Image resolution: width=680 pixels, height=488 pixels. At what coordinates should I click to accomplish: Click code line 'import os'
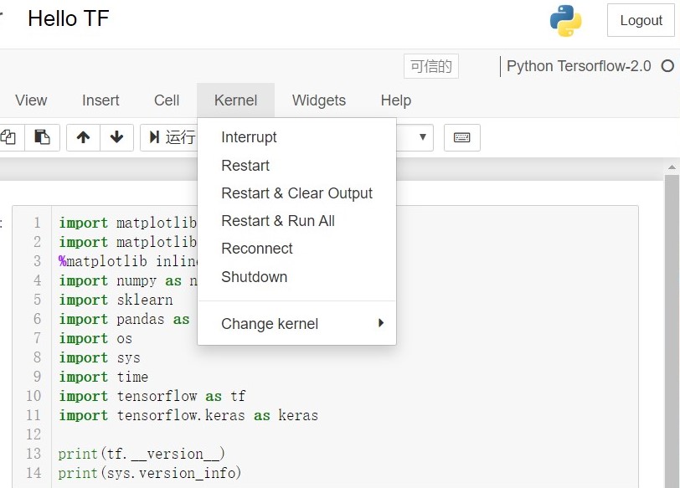[95, 338]
